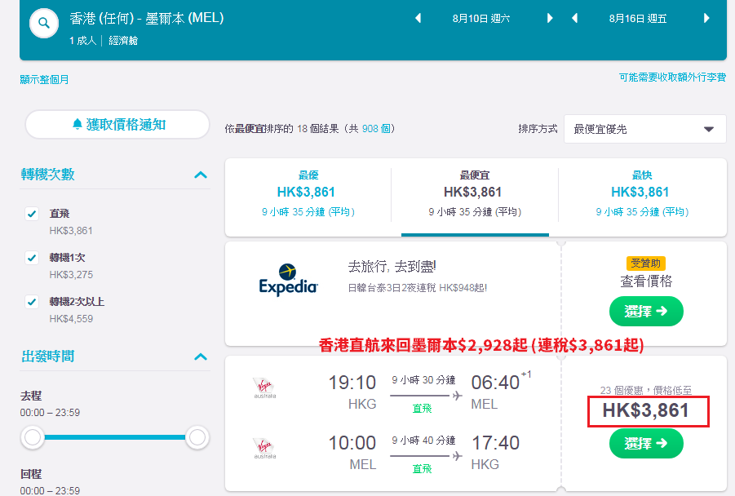
Task: Collapse the 出發時間 filter section
Action: [201, 356]
